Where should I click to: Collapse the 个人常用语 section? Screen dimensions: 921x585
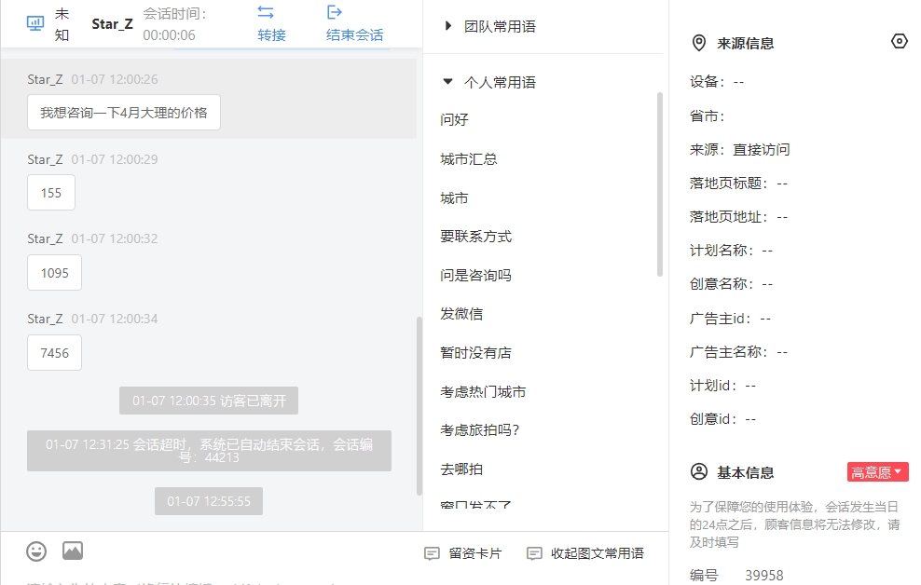pos(447,82)
